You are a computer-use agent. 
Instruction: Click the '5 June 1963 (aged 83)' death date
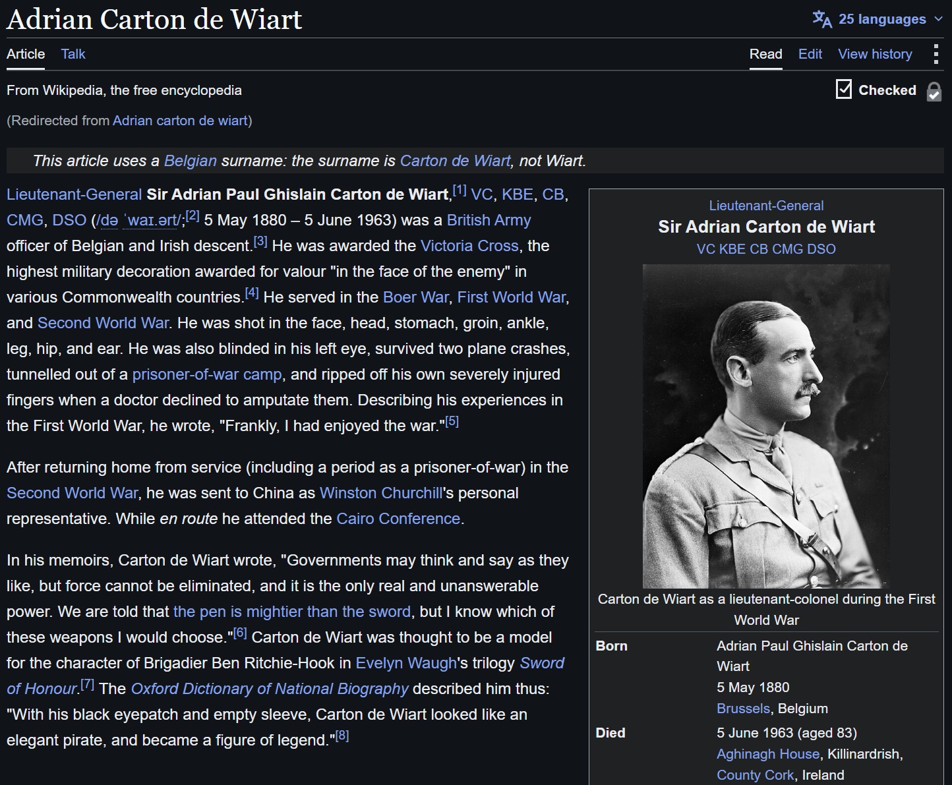point(787,733)
